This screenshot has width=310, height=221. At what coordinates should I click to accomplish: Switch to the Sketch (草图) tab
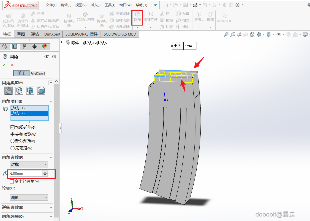[x=21, y=34]
